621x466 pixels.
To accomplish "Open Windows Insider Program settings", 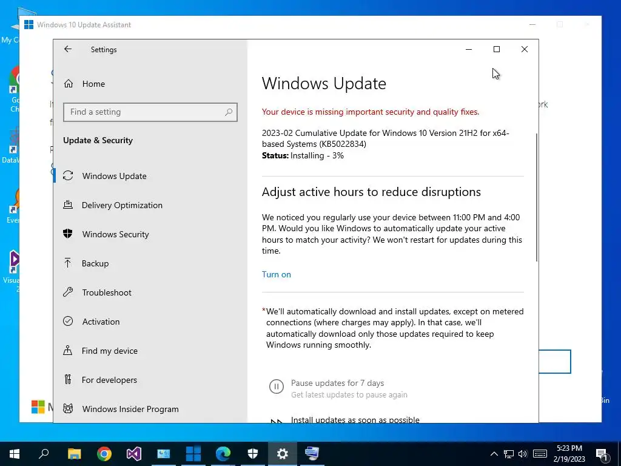I will (x=150, y=409).
